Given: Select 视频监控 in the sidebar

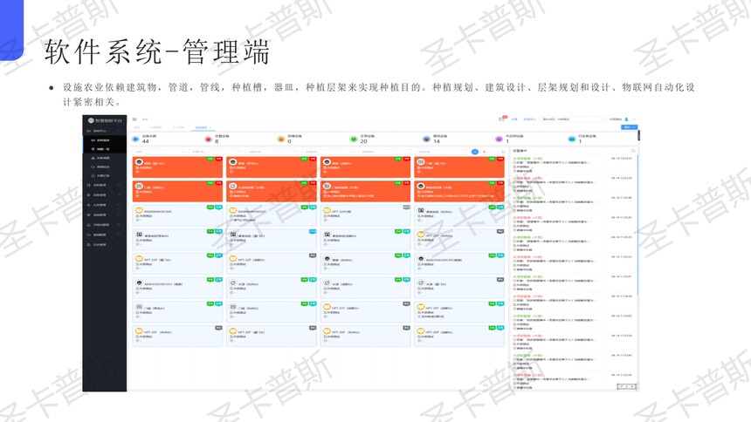Looking at the screenshot, I should click(105, 167).
